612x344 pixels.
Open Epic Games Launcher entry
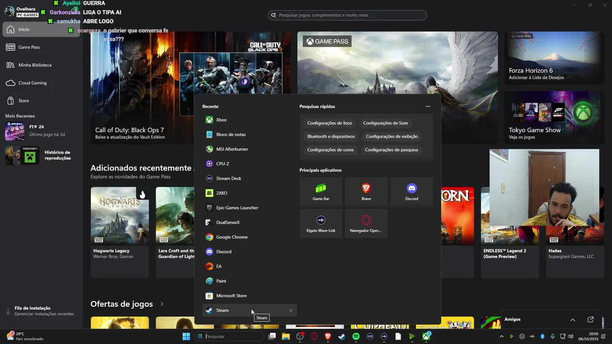click(250, 208)
